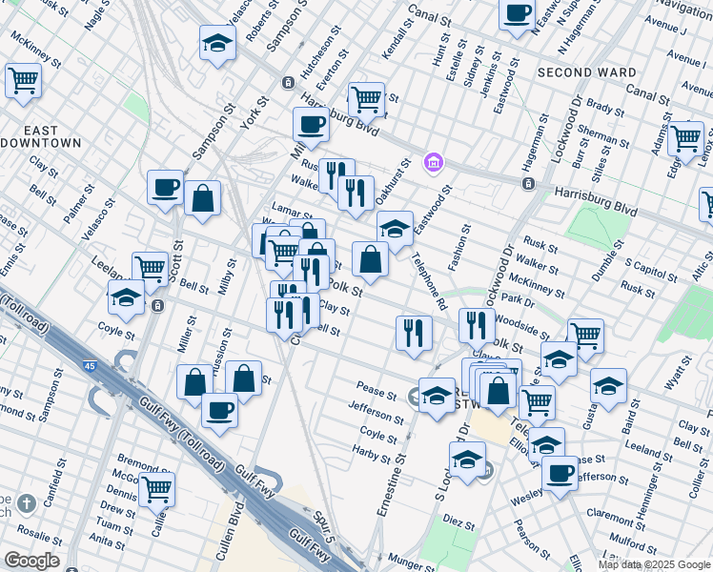The image size is (713, 572).
Task: Open the graduation cap marker near Roberts St
Action: (x=218, y=46)
